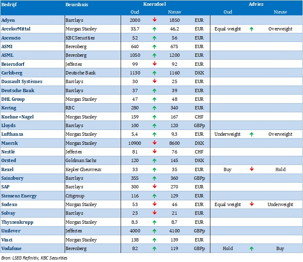Click the red advice arrow in Rexel row

pyautogui.click(x=251, y=169)
